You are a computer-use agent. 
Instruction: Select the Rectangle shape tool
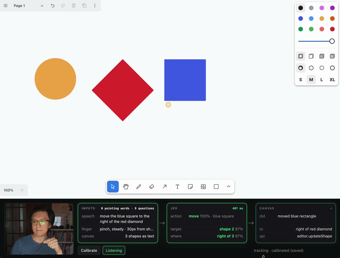[x=216, y=186]
